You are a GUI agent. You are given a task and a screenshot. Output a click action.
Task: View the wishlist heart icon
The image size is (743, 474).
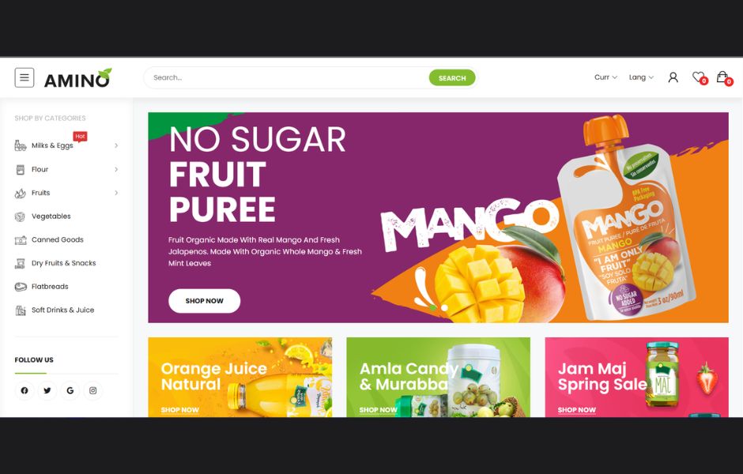pyautogui.click(x=699, y=77)
